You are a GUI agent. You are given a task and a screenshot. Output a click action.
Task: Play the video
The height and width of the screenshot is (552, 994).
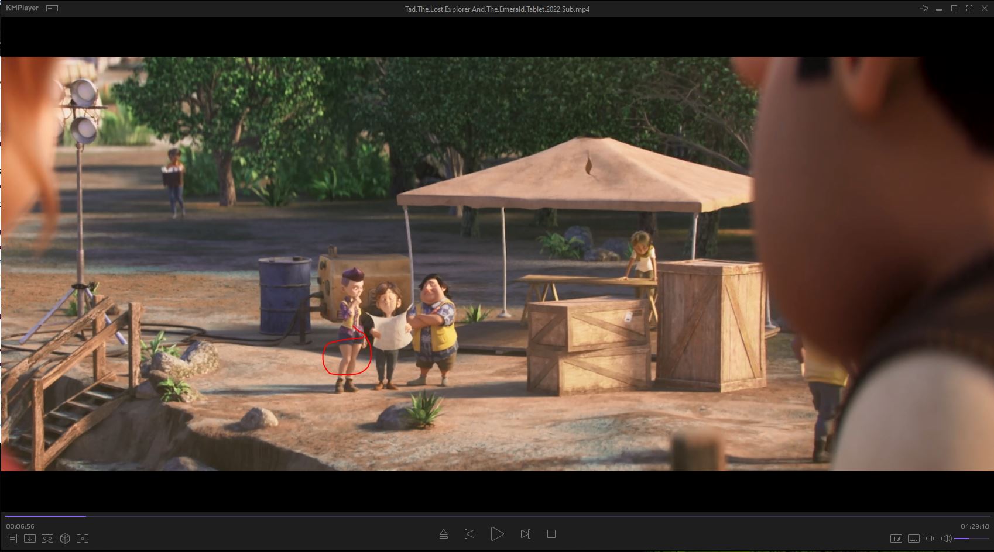(x=497, y=534)
